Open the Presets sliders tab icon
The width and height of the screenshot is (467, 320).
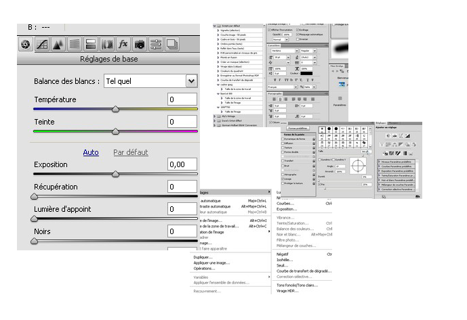click(x=156, y=45)
